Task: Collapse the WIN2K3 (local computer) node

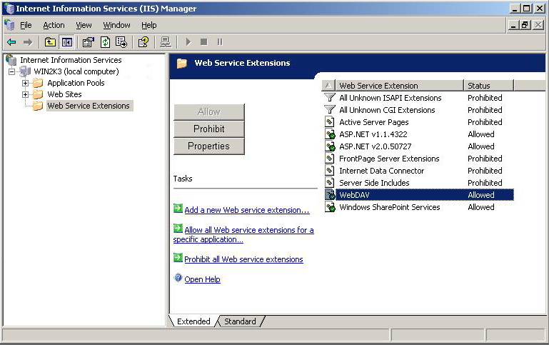Action: [12, 72]
